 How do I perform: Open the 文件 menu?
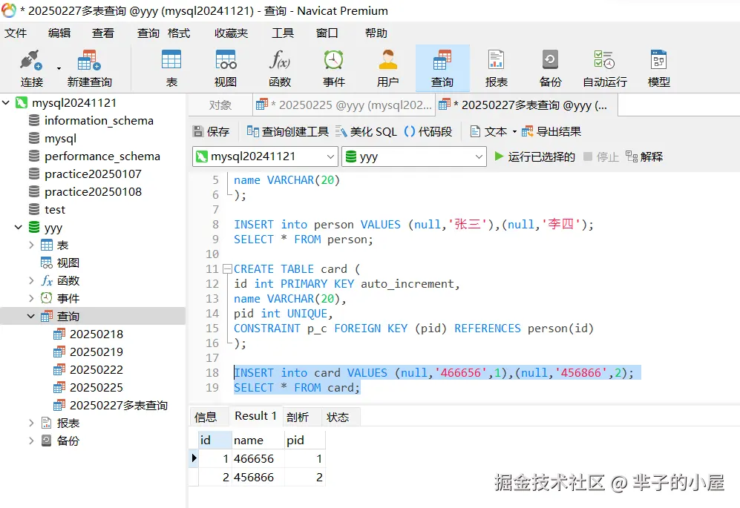click(16, 33)
